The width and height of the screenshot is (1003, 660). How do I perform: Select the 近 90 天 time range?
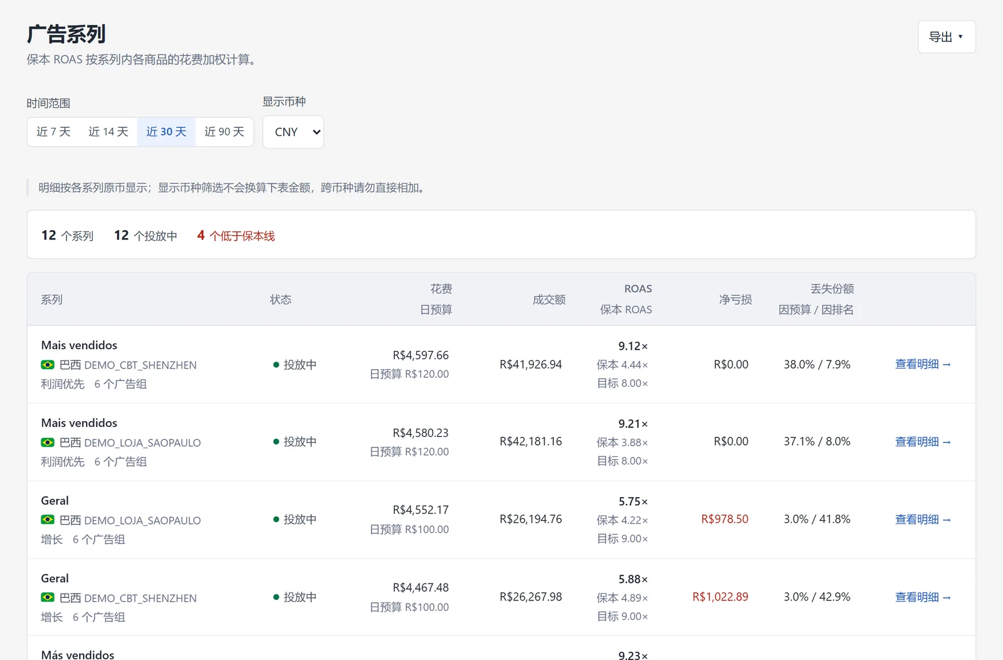point(224,132)
